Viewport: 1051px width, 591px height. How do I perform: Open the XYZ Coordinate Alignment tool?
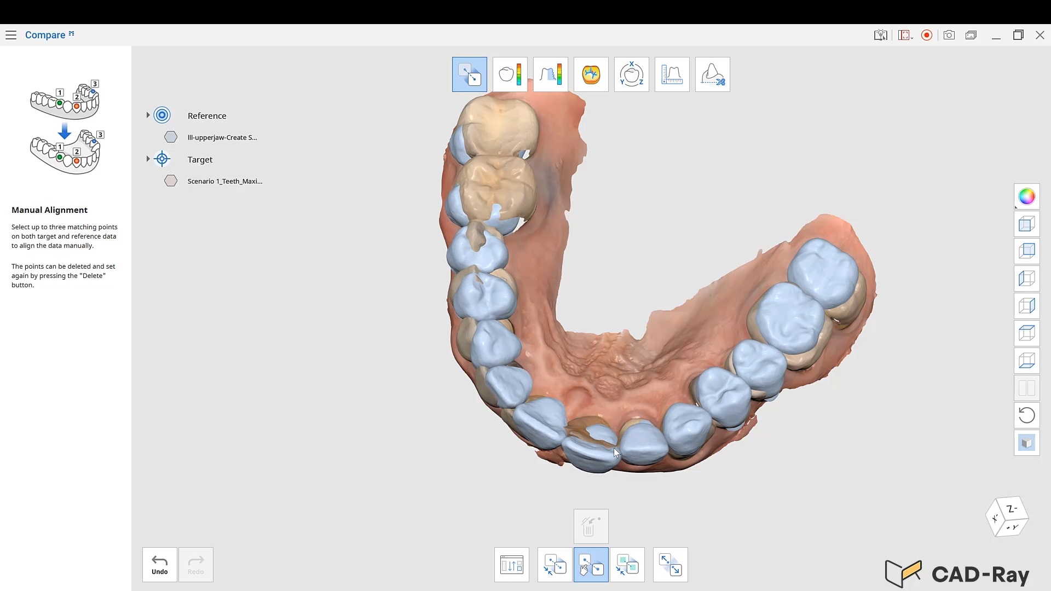point(631,74)
